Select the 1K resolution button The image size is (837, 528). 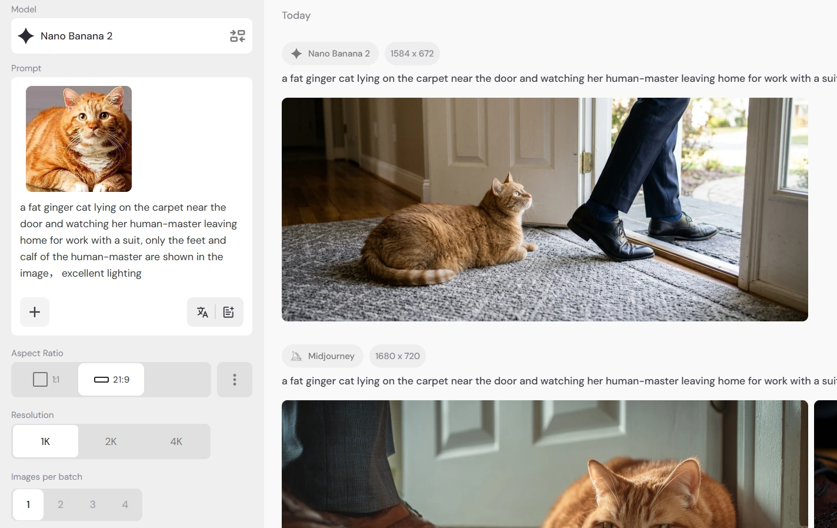[45, 441]
